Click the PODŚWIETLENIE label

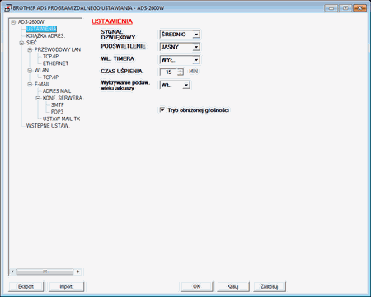[123, 46]
